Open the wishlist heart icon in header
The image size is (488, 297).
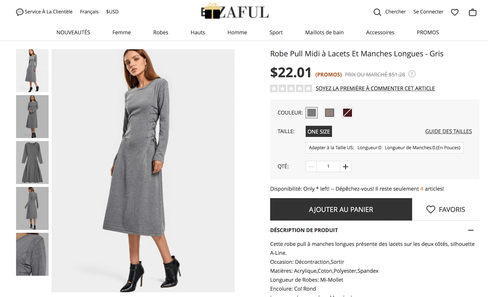click(454, 12)
